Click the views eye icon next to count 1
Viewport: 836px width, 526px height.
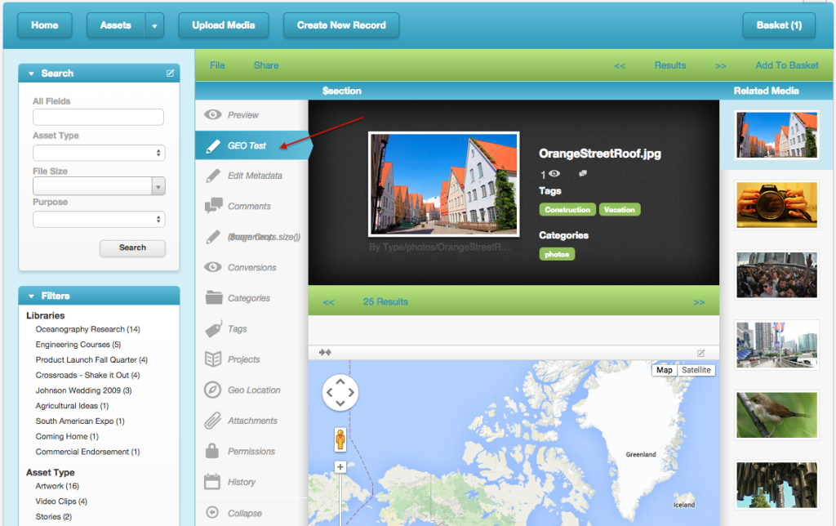pos(554,173)
